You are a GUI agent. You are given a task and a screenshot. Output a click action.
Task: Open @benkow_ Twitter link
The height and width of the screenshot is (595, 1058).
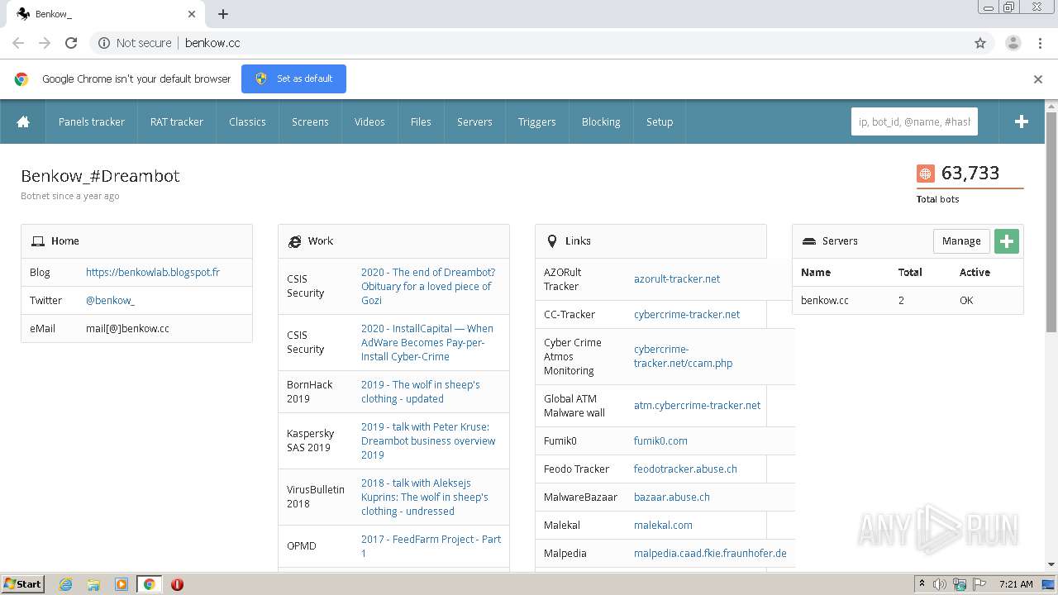pyautogui.click(x=110, y=300)
